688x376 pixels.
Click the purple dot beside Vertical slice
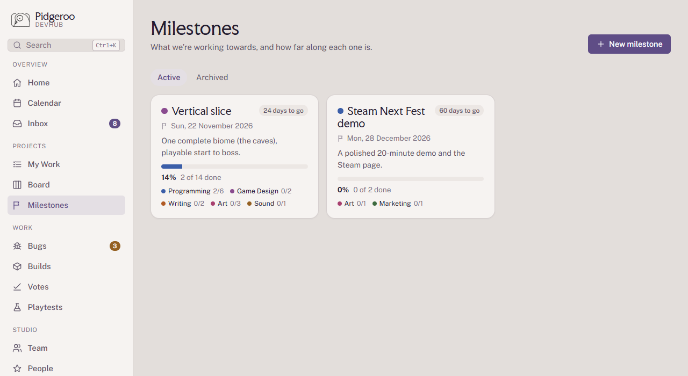click(x=164, y=111)
